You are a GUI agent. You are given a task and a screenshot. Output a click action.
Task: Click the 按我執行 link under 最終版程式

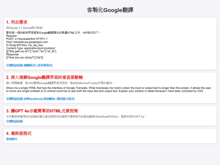point(12,139)
